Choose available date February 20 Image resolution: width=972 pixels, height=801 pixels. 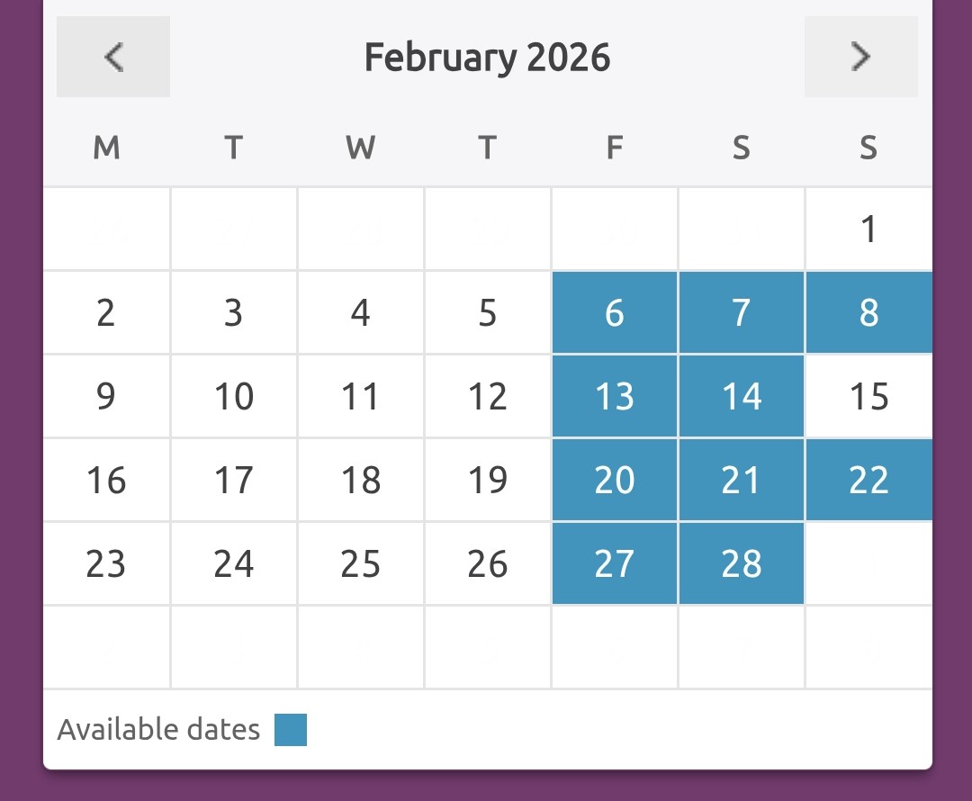615,481
